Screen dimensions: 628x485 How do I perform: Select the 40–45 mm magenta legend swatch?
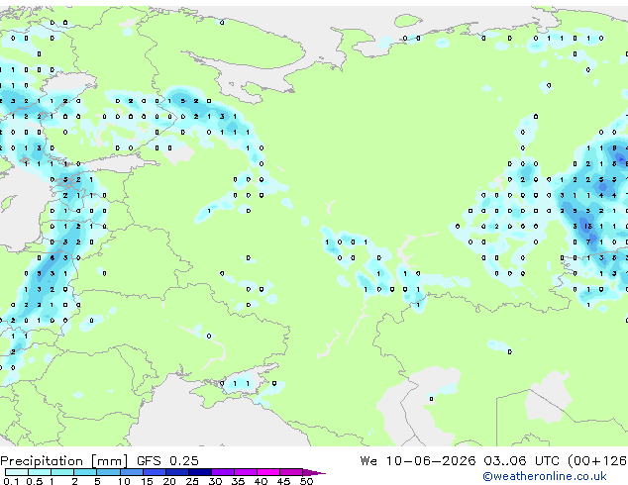268,472
